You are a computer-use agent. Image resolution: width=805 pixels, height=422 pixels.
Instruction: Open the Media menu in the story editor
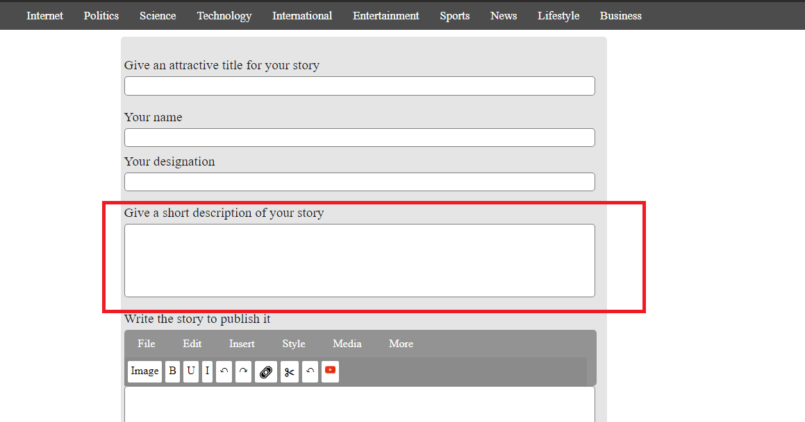pos(347,344)
